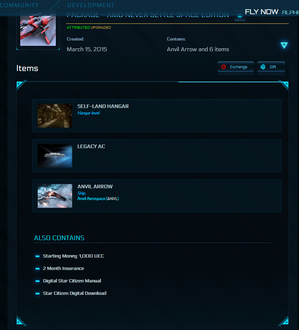
Task: Click the red prohibited icon on Exchange
Action: (224, 67)
